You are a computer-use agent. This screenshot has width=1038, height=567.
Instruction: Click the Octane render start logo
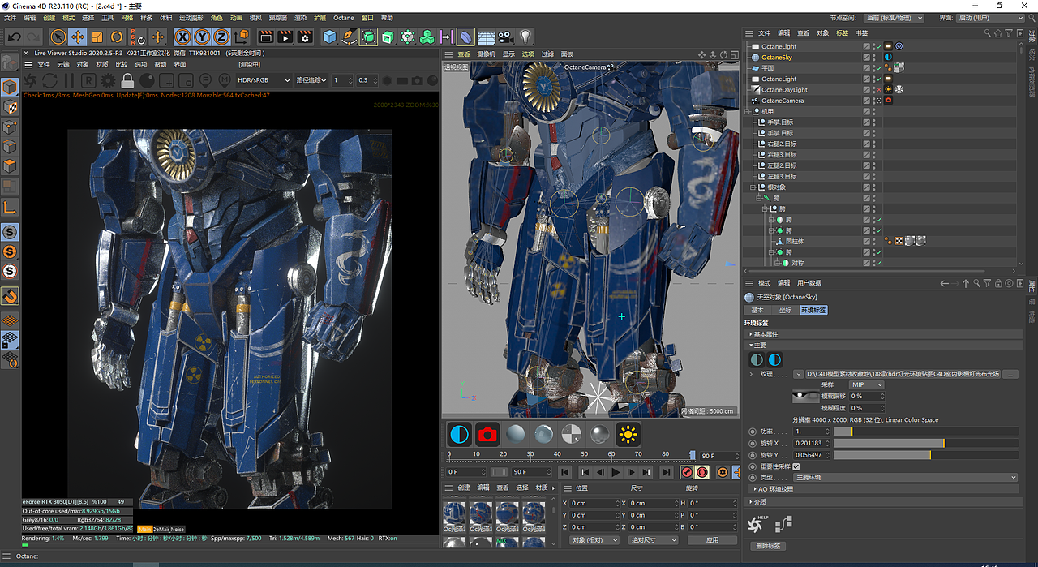click(x=30, y=80)
